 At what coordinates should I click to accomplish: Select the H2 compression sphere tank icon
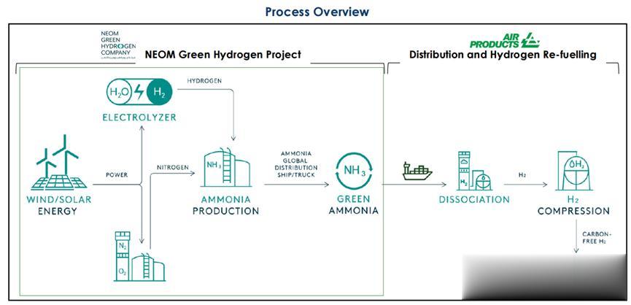tap(574, 171)
